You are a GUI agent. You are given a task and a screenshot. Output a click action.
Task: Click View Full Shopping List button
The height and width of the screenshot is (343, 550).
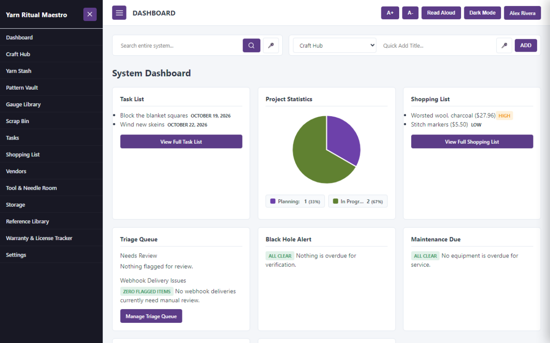472,142
